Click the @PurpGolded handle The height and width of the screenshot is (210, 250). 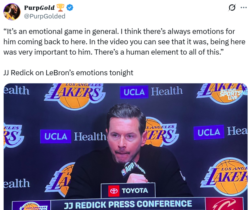(x=45, y=16)
